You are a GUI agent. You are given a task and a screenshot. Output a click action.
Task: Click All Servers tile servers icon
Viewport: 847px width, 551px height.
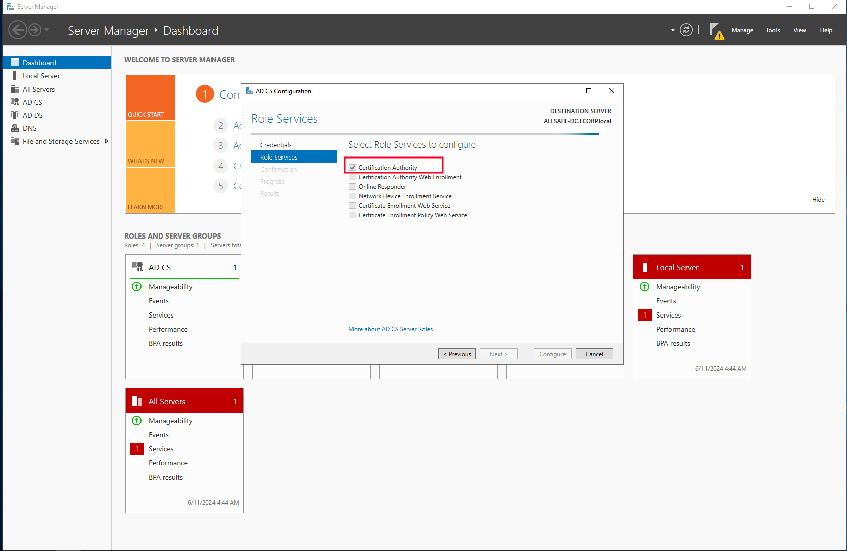[x=137, y=401]
